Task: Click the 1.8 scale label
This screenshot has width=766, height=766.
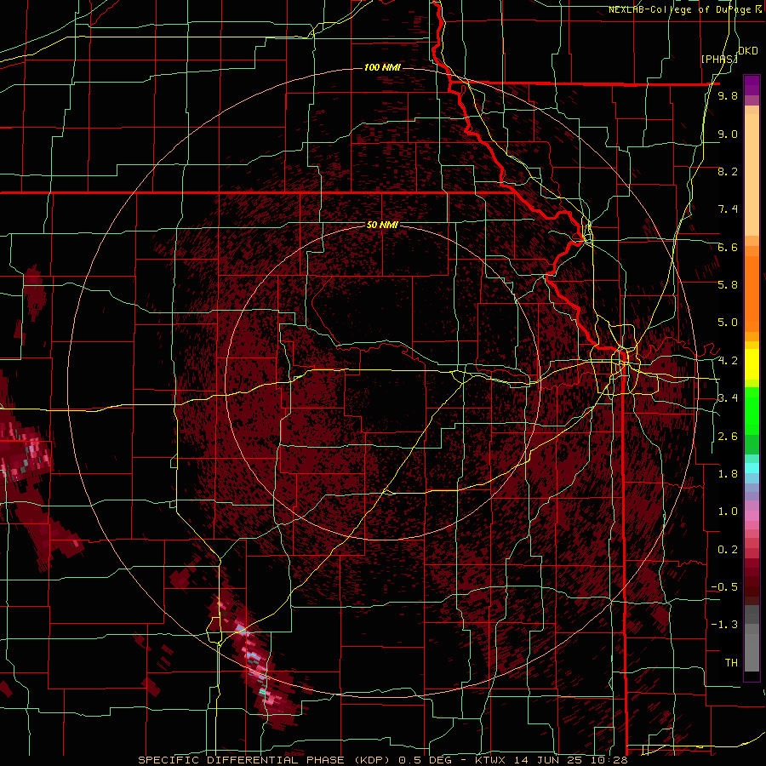Action: tap(728, 474)
